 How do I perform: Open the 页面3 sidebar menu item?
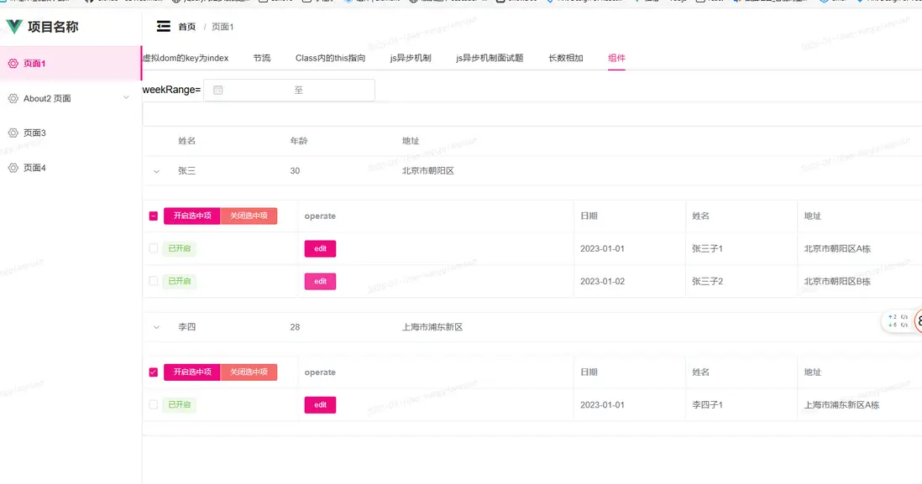point(71,133)
